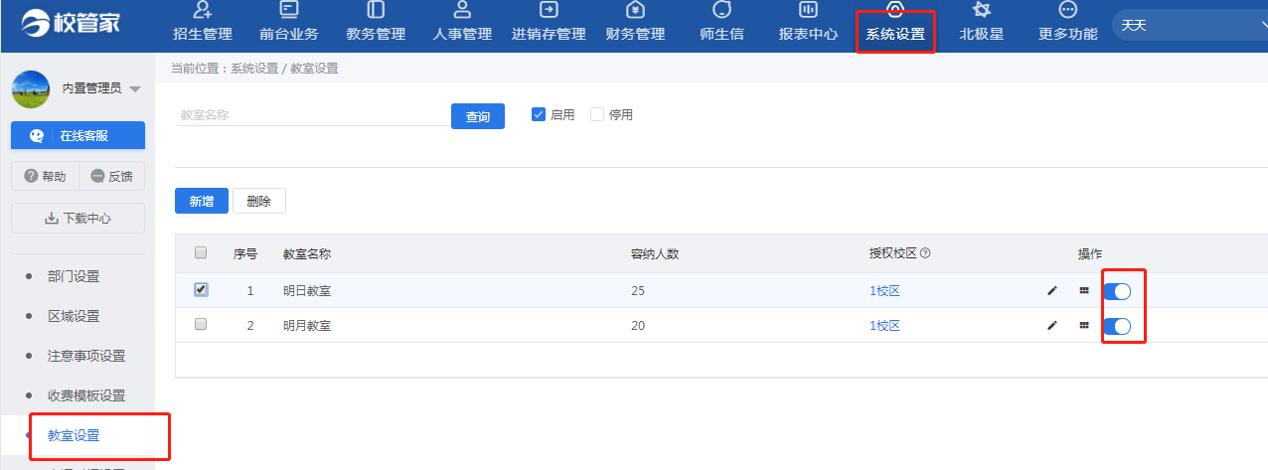Open 部门设置 in sidebar
The width and height of the screenshot is (1268, 470).
(x=74, y=276)
